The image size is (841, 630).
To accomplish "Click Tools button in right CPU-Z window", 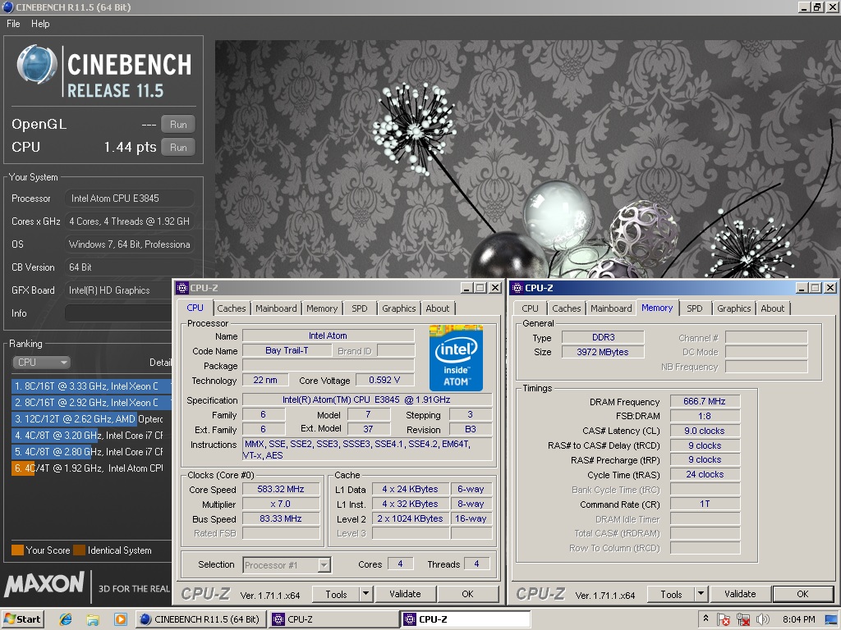I will 672,595.
